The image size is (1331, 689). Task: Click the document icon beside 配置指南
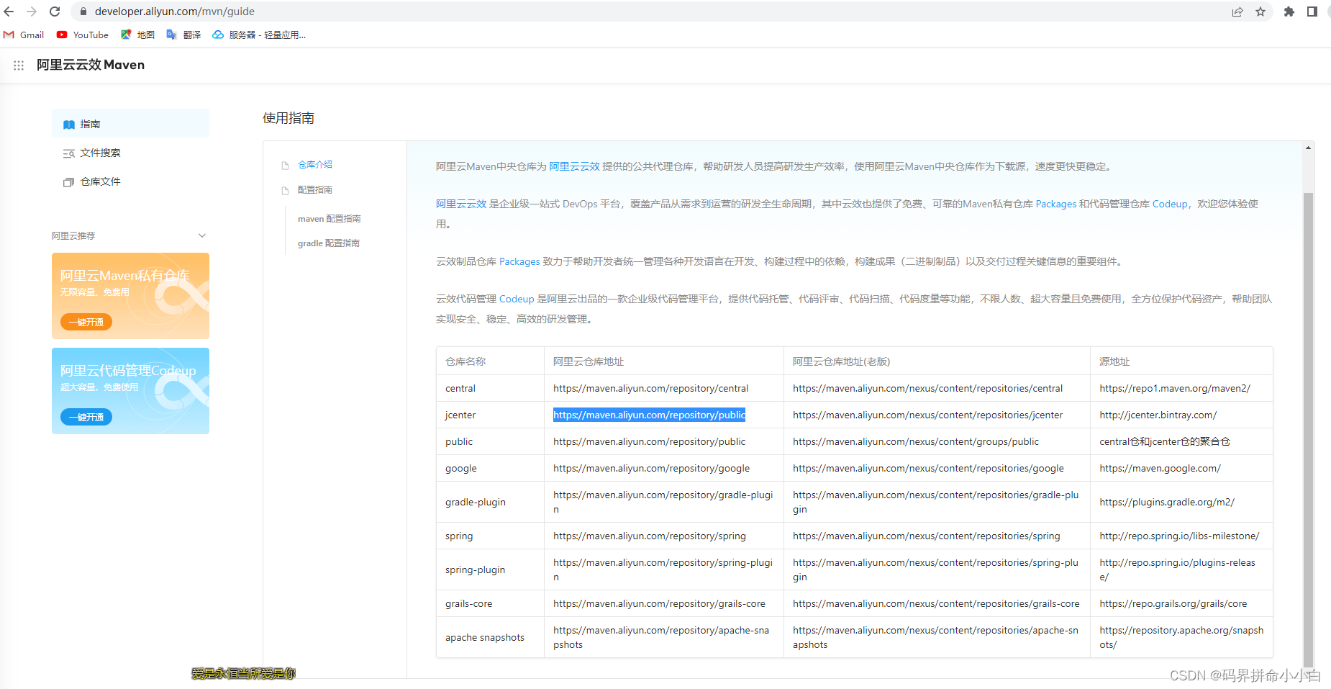pos(285,190)
